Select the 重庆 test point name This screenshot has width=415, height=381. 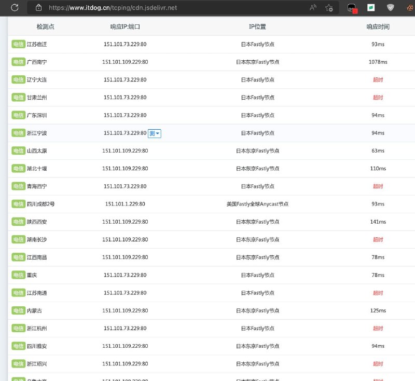(32, 275)
